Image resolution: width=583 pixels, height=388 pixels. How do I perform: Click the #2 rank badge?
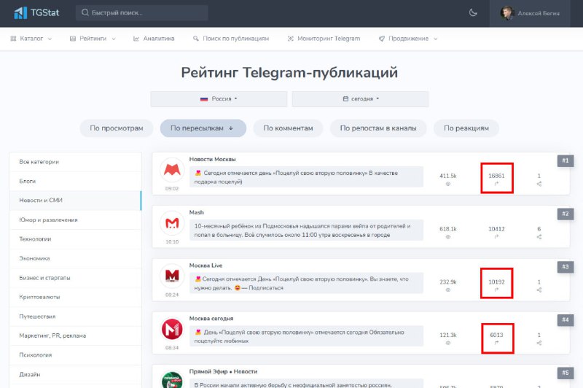click(x=566, y=214)
